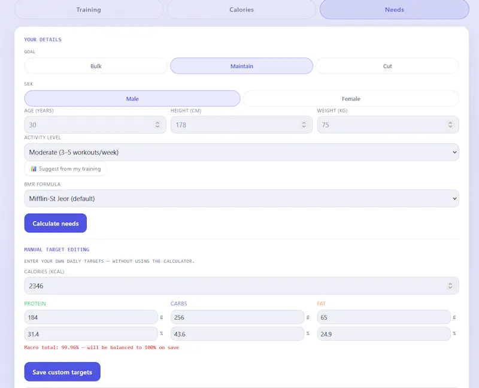This screenshot has width=479, height=388.
Task: Set sex to Female
Action: [x=351, y=99]
